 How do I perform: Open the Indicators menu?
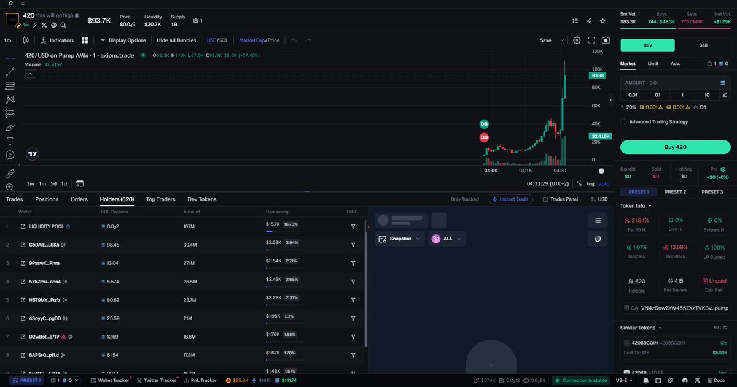pyautogui.click(x=57, y=40)
